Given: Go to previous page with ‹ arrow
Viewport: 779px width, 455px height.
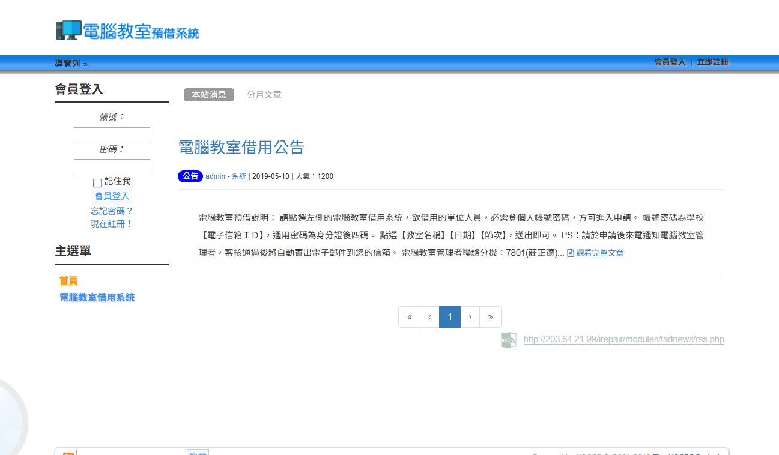Looking at the screenshot, I should coord(429,317).
